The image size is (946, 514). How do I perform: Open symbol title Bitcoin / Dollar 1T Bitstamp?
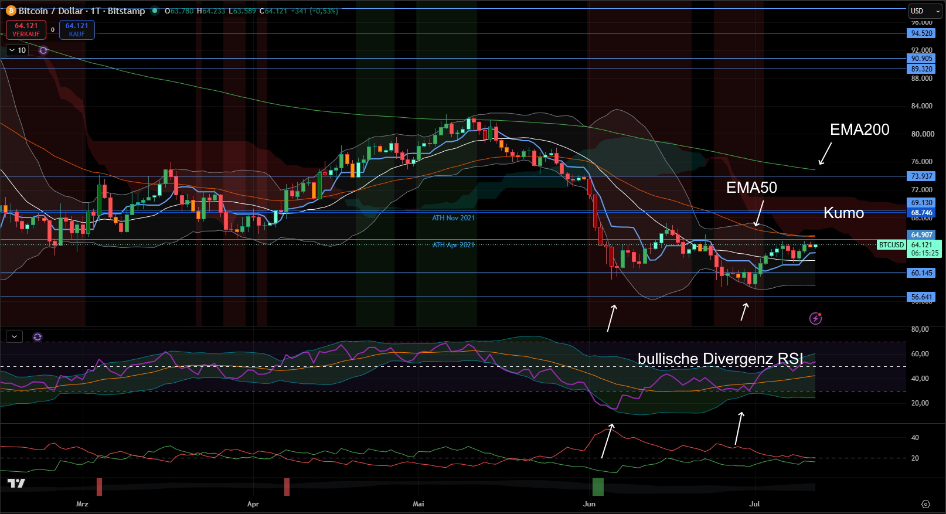[x=81, y=11]
